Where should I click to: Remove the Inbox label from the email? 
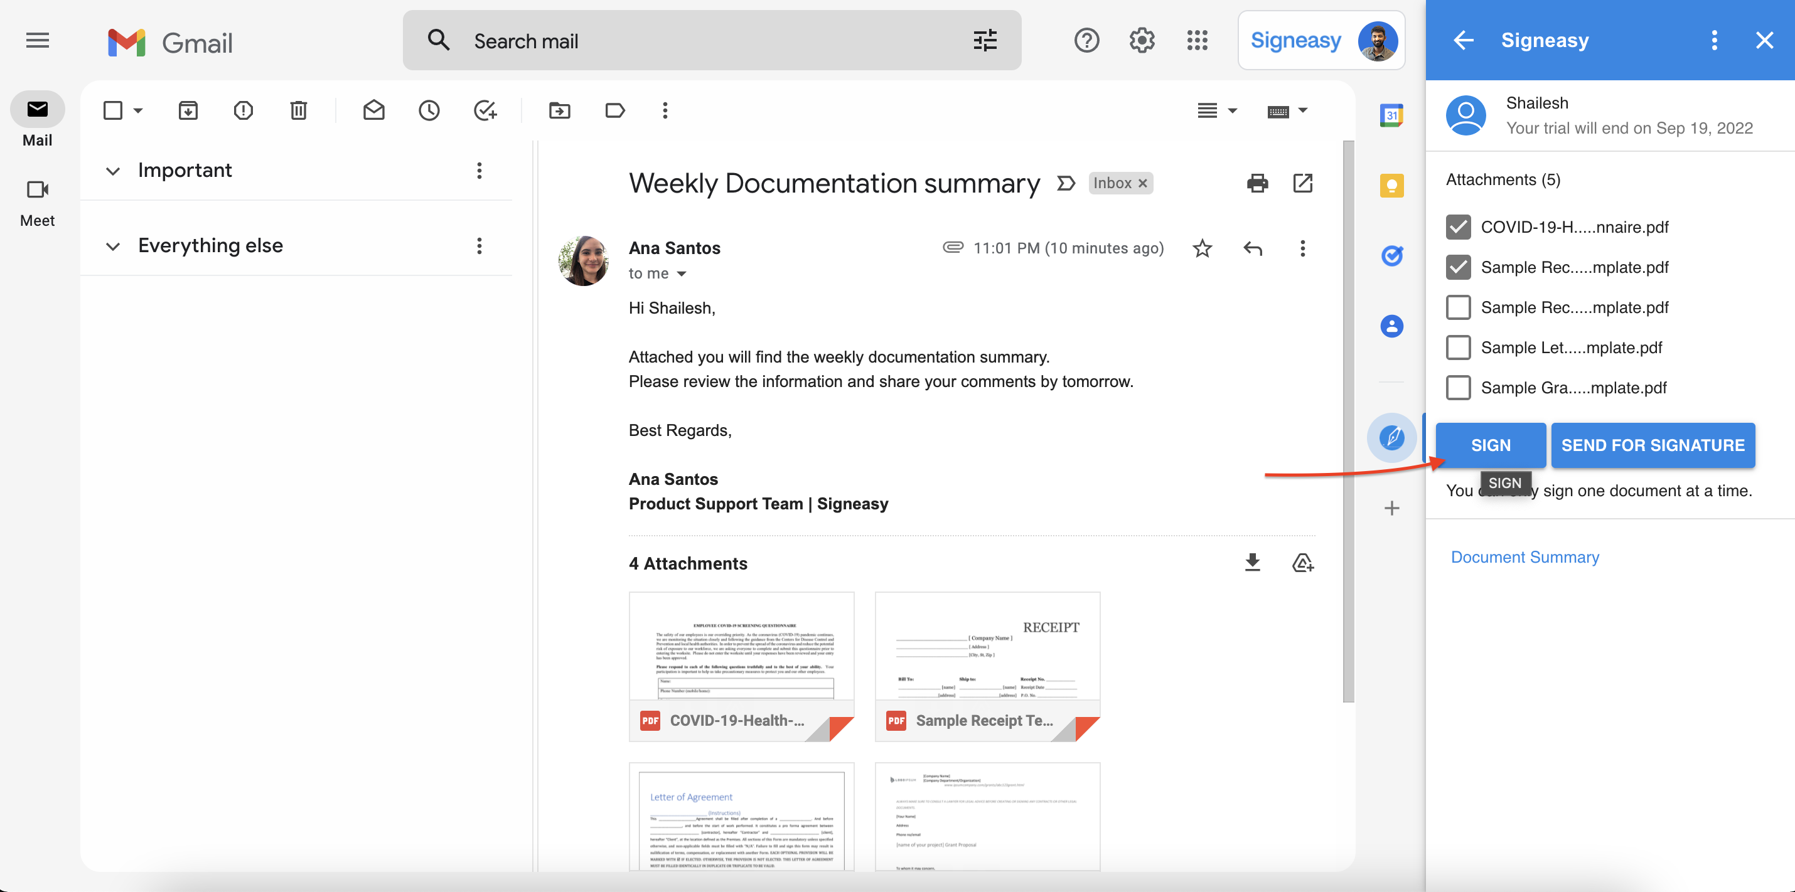(x=1143, y=183)
